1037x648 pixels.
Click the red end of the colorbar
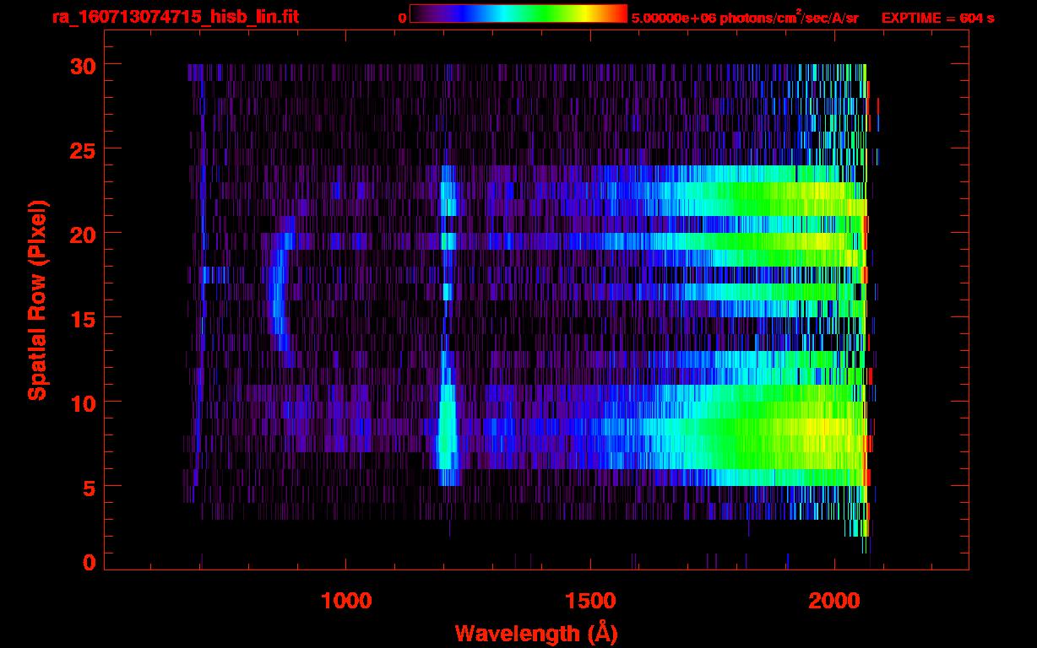tap(616, 13)
